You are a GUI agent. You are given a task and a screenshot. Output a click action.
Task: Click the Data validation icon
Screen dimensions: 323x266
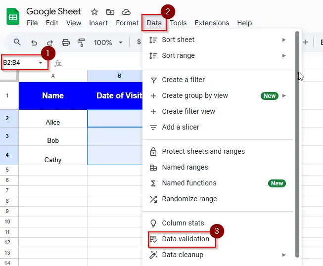153,239
